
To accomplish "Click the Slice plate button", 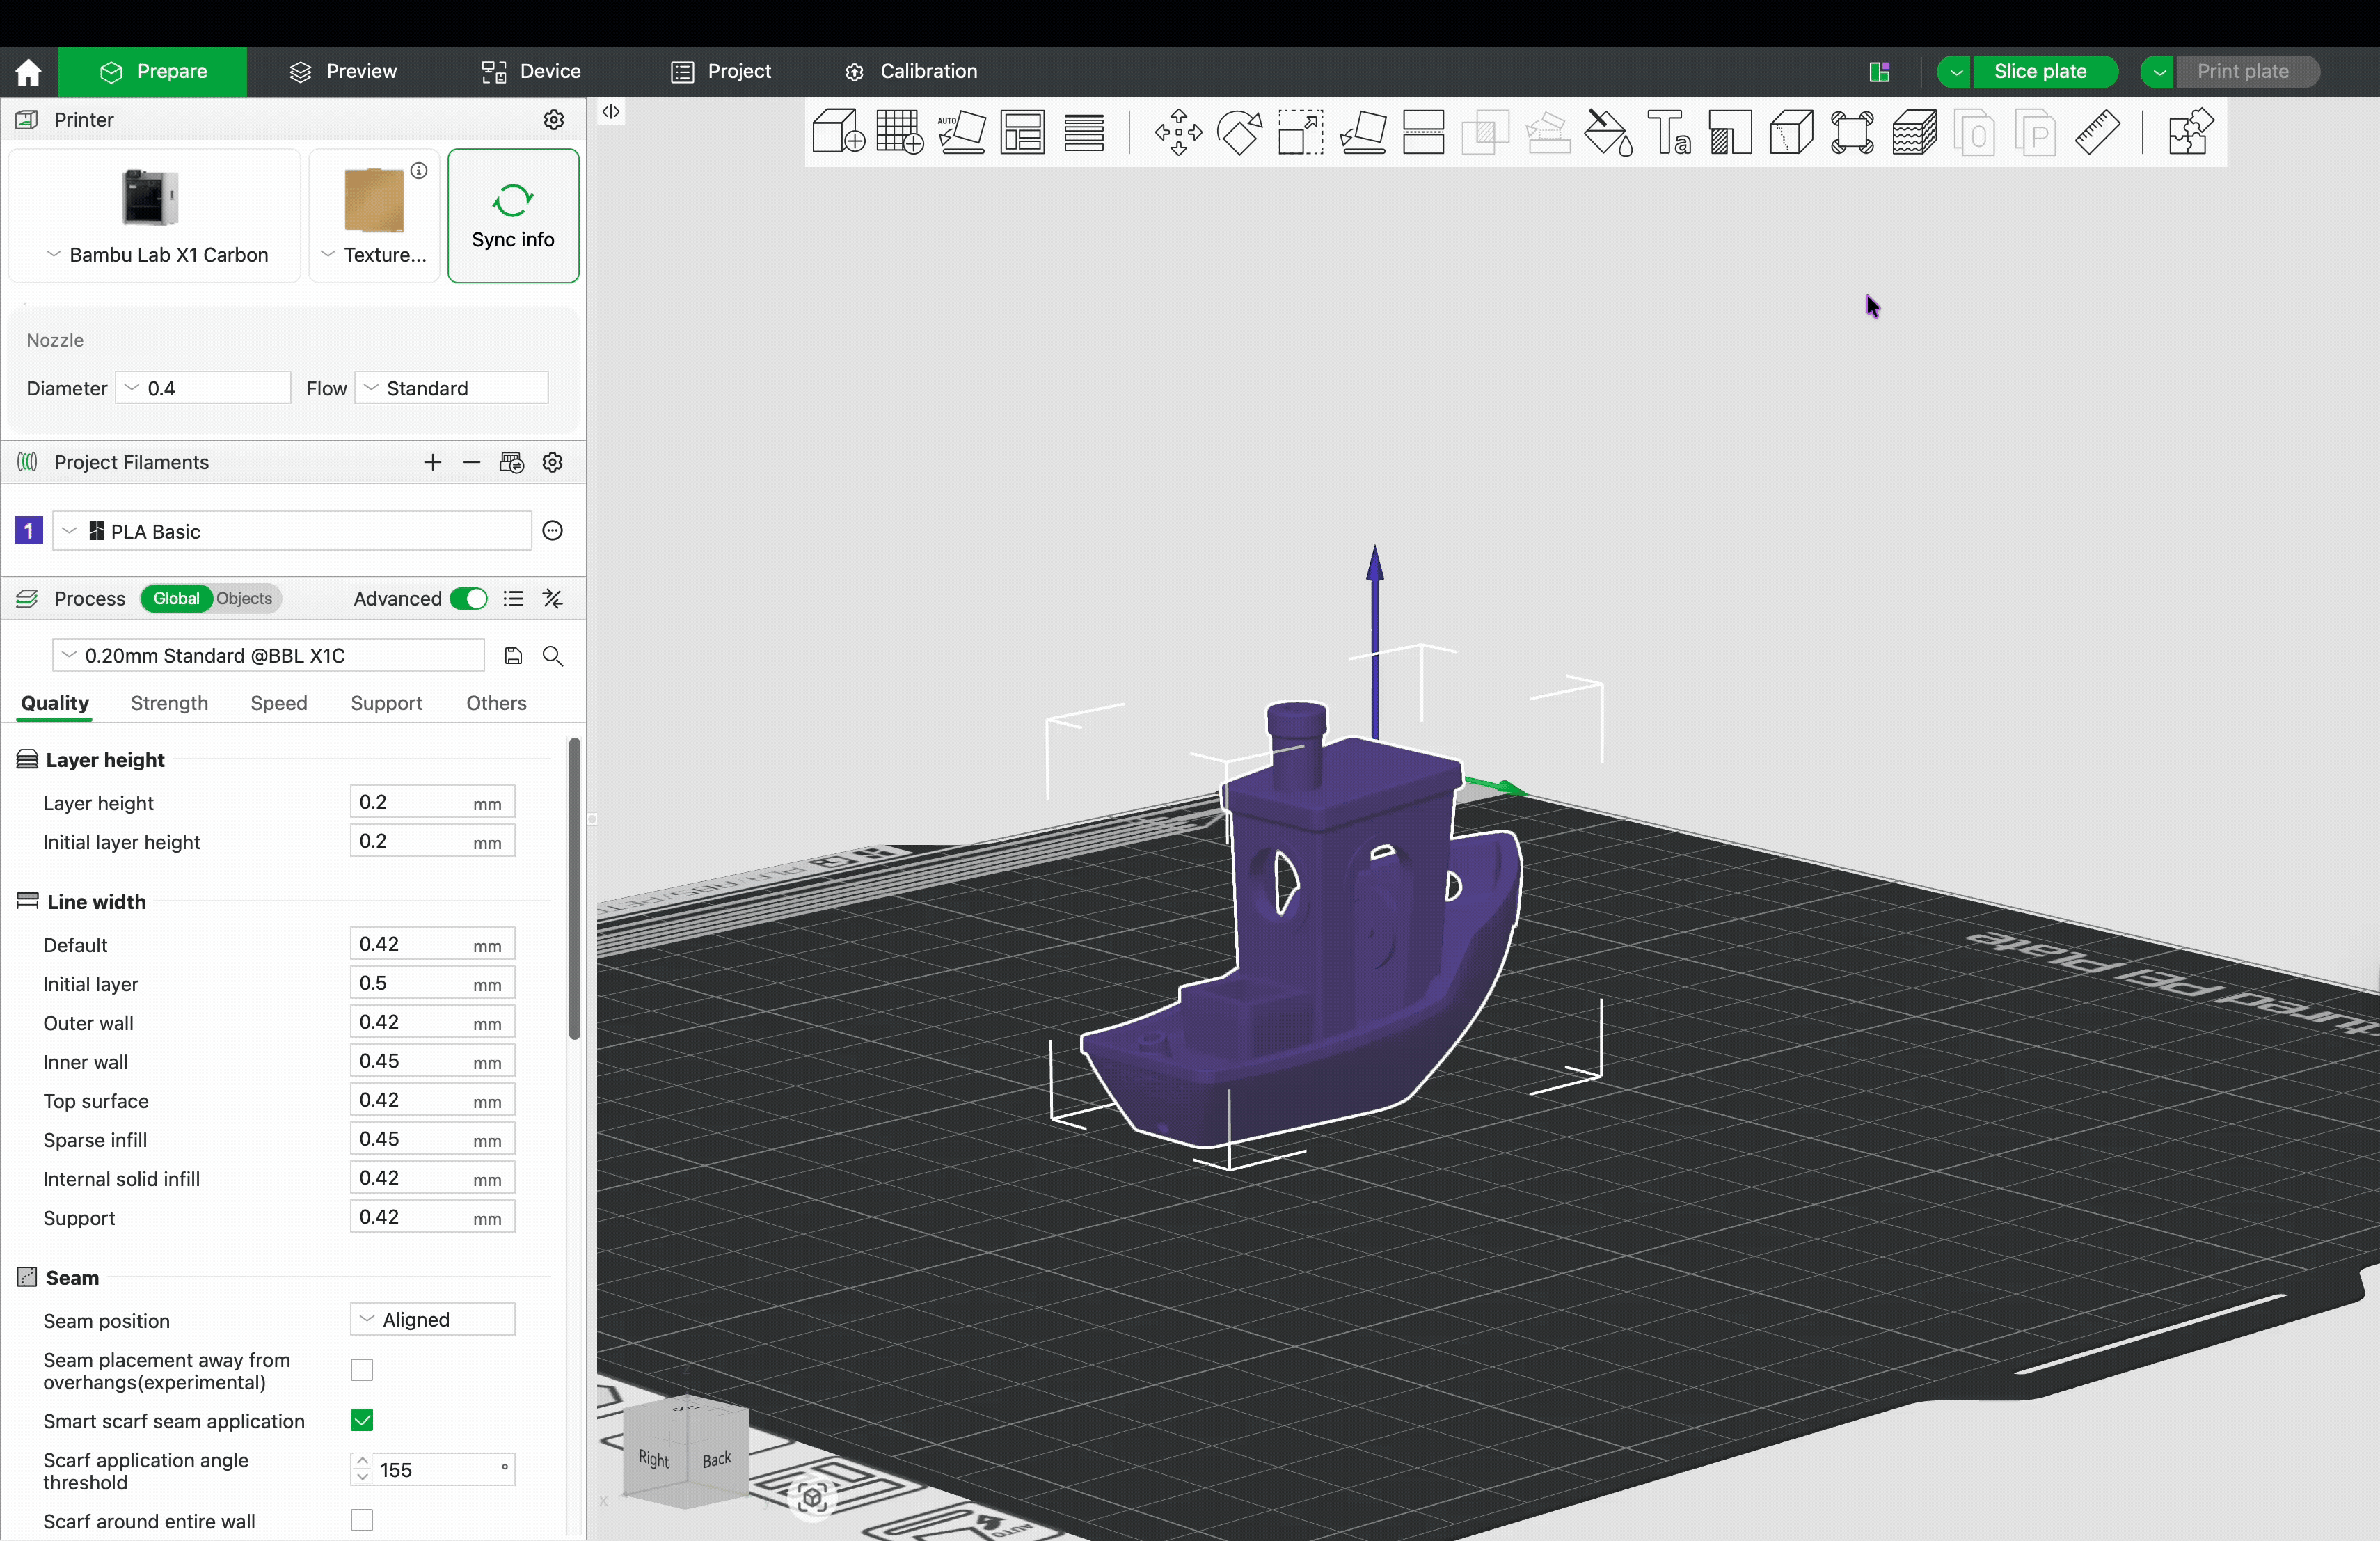I will click(2039, 71).
